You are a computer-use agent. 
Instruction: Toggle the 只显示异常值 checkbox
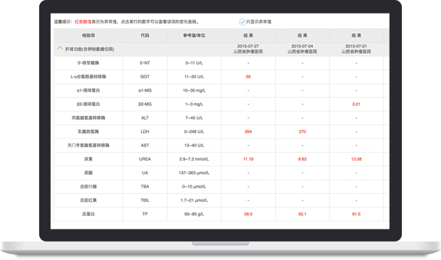[x=242, y=22]
